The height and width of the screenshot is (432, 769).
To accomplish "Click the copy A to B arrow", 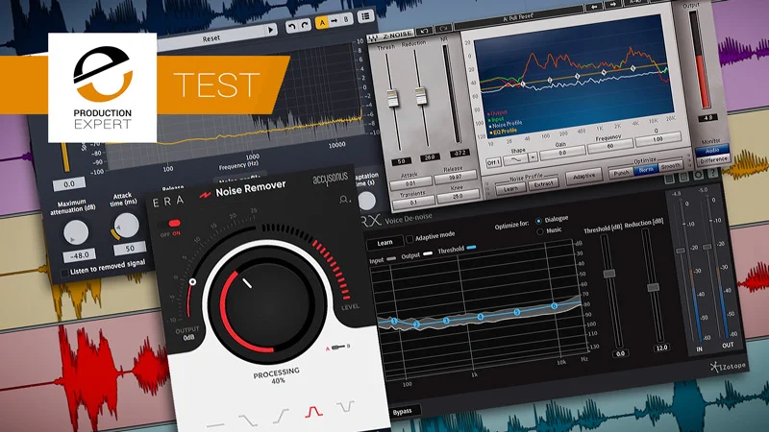I will 334,21.
